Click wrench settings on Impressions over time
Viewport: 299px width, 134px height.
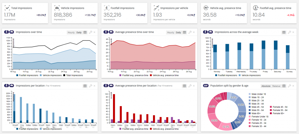[x=91, y=32]
